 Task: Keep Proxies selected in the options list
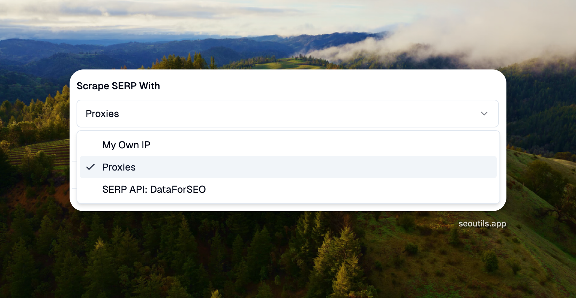pos(119,167)
